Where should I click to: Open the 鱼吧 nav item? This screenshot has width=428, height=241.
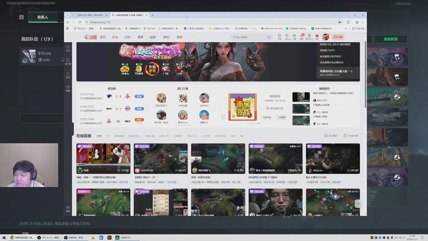[179, 37]
